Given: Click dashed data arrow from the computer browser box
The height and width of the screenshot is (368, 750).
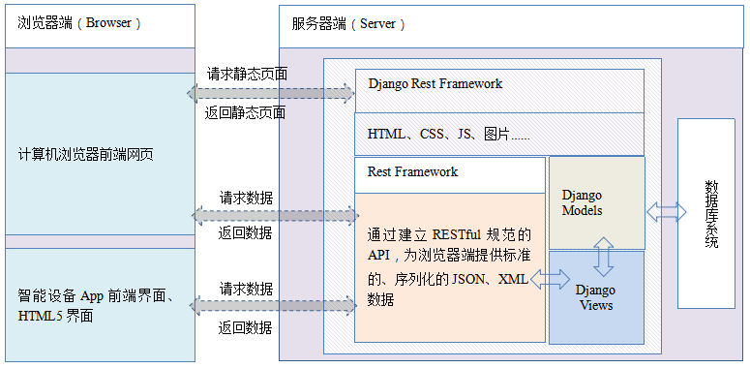Looking at the screenshot, I should (276, 216).
